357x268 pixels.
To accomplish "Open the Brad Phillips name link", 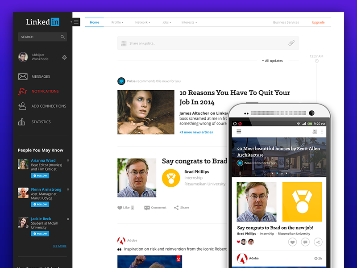I will (x=196, y=172).
